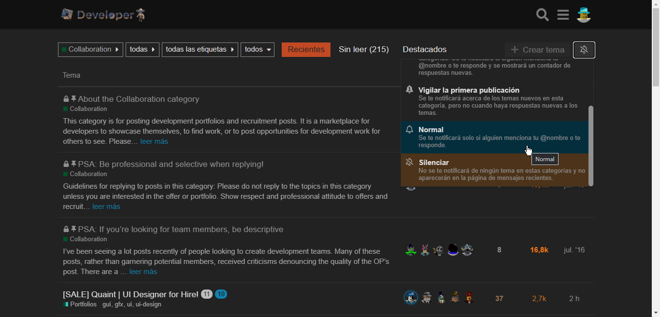Open the 'Sin leer (215)' tab
The height and width of the screenshot is (317, 660).
(x=363, y=50)
